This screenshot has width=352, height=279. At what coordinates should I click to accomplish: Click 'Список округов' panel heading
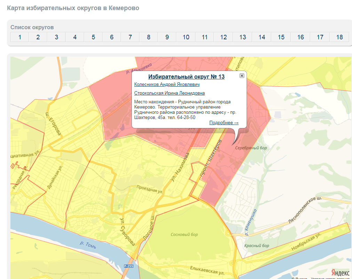[32, 27]
